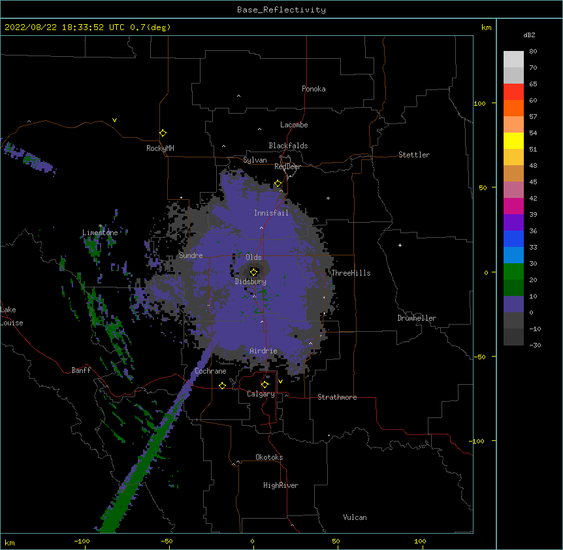
Task: Click the km unit label in the top-right corner
Action: pos(486,27)
